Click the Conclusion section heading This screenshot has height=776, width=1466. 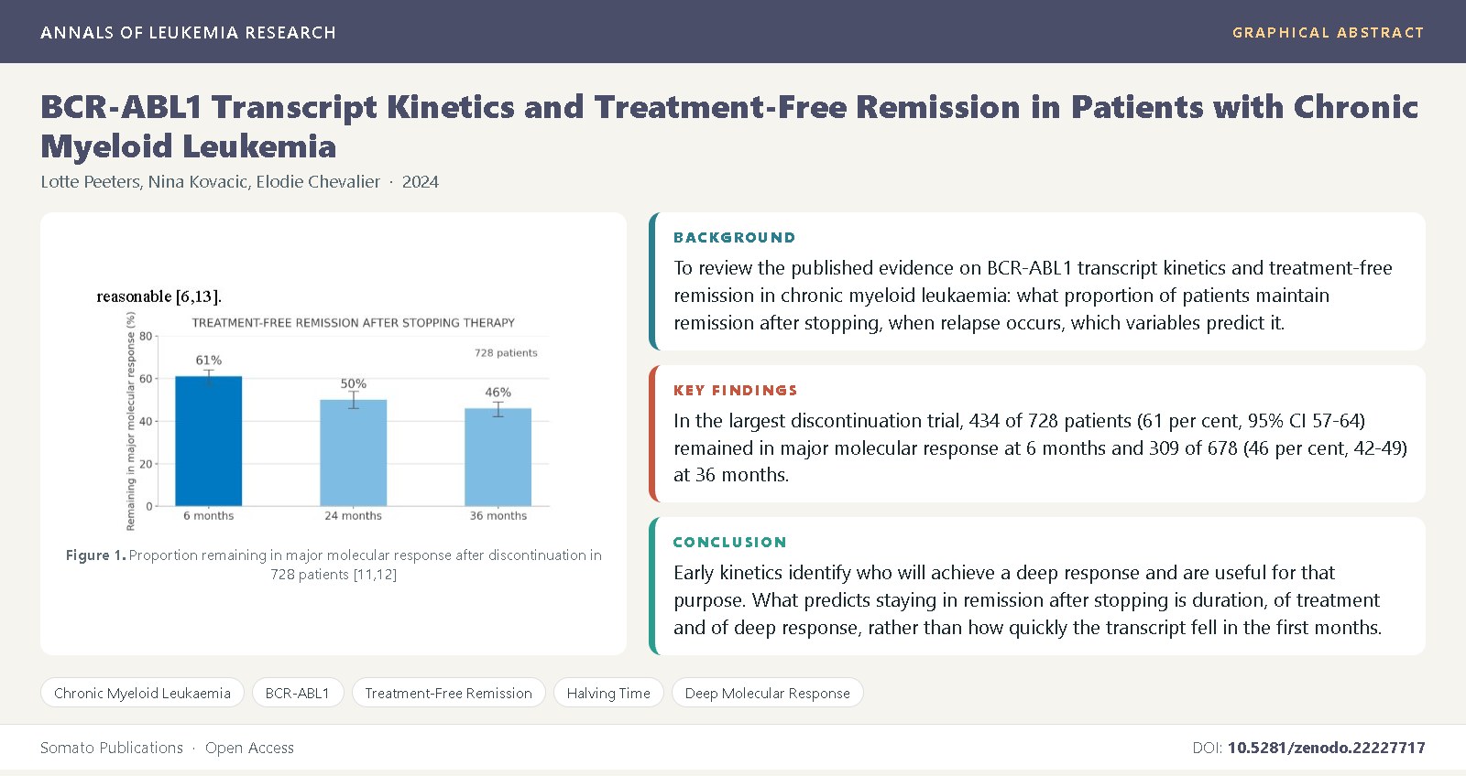point(729,542)
